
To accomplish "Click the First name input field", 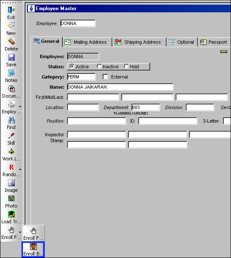I will (x=93, y=97).
